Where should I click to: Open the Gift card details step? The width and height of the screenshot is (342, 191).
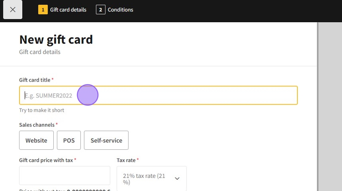click(68, 10)
